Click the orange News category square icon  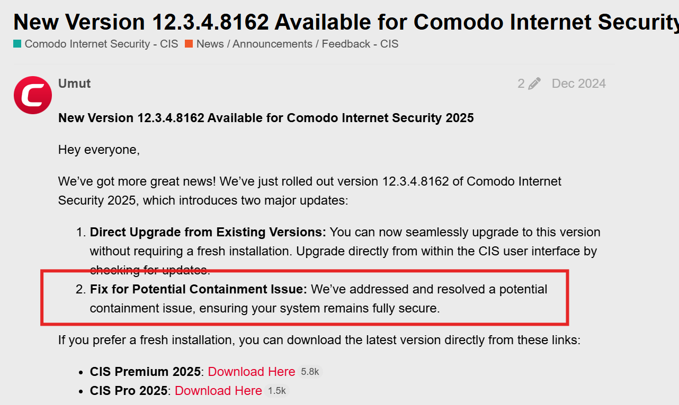[x=189, y=44]
